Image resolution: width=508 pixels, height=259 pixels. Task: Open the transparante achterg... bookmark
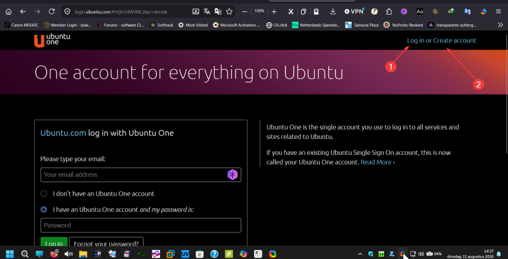coord(451,25)
